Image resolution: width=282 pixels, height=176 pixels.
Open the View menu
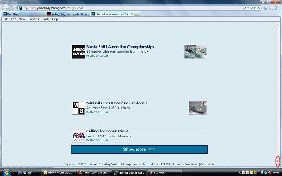pos(22,19)
